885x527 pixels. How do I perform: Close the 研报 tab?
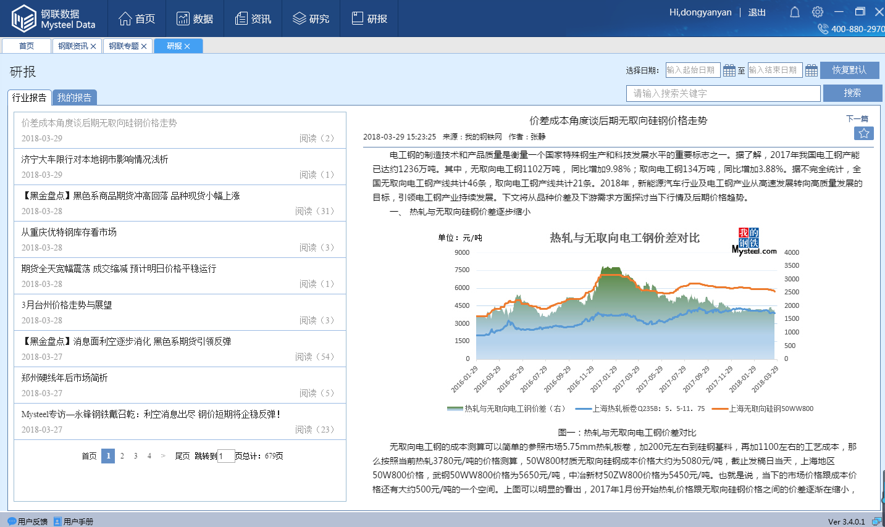187,46
